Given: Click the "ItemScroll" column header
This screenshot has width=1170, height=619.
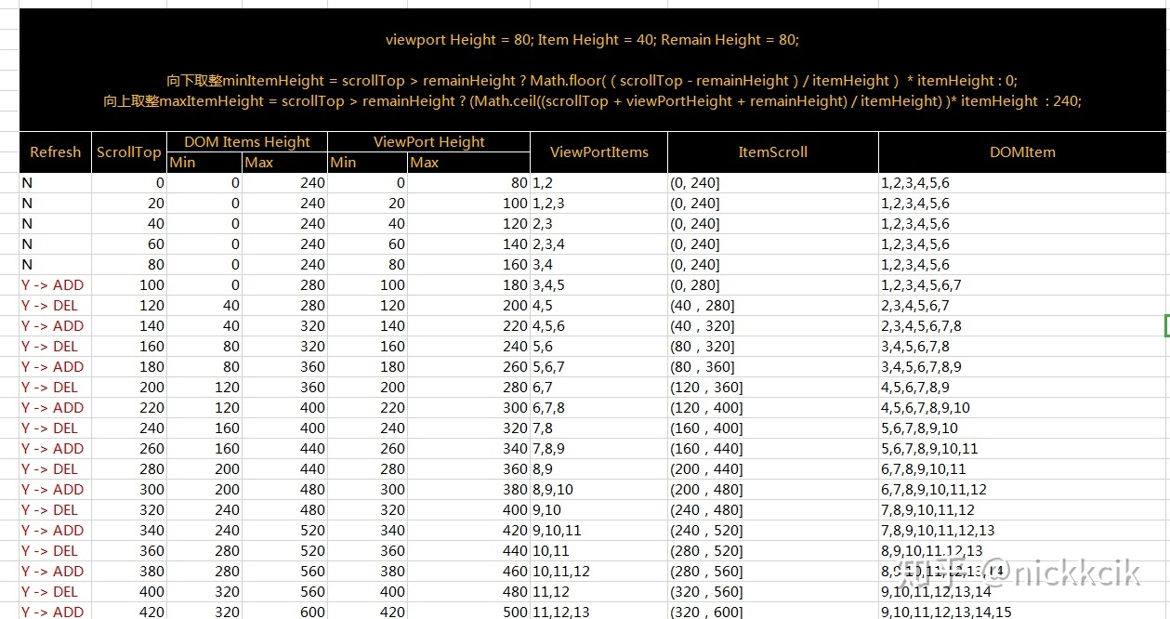Looking at the screenshot, I should (x=773, y=152).
